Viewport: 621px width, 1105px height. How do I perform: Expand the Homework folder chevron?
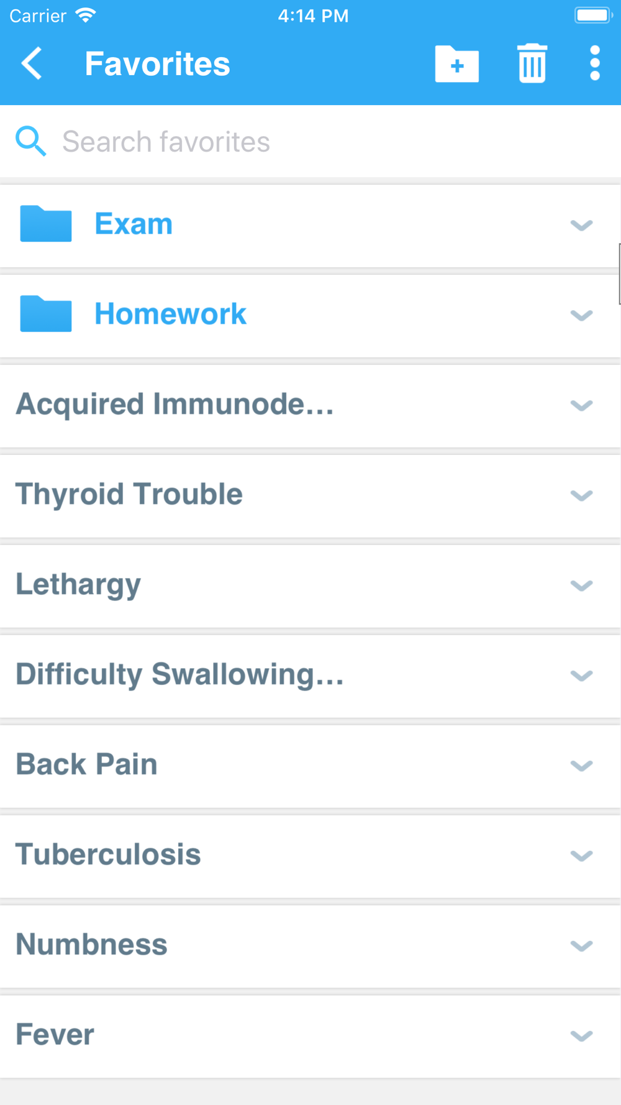click(581, 315)
